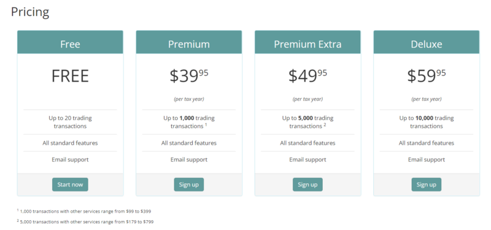
Task: Click 'Email support' in the Deluxe card
Action: click(x=426, y=159)
